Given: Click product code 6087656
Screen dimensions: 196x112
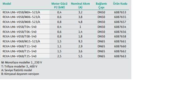Looking at the screenshot, I should tap(120, 32).
